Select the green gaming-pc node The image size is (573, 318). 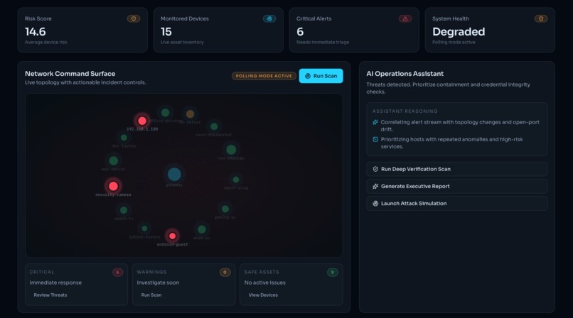[225, 209]
